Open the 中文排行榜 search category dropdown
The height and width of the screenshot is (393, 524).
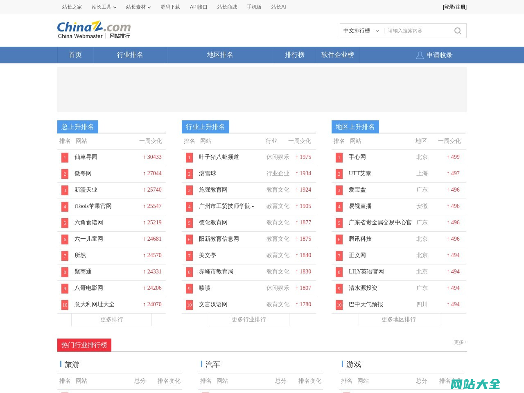pos(361,31)
